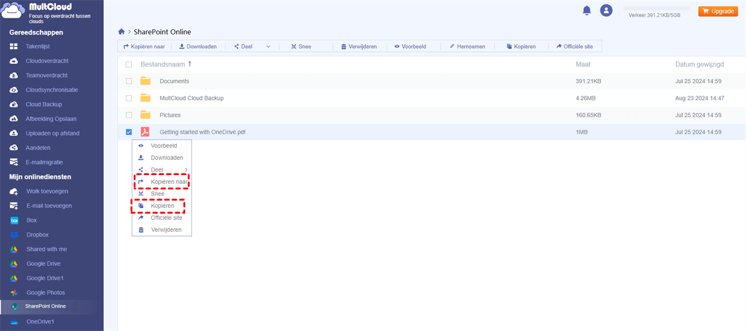Open Uploaden op afstand
This screenshot has width=746, height=331.
(x=52, y=133)
